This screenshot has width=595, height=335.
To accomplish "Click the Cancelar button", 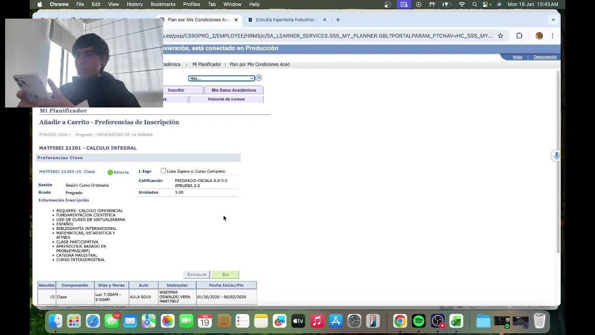I will click(197, 275).
